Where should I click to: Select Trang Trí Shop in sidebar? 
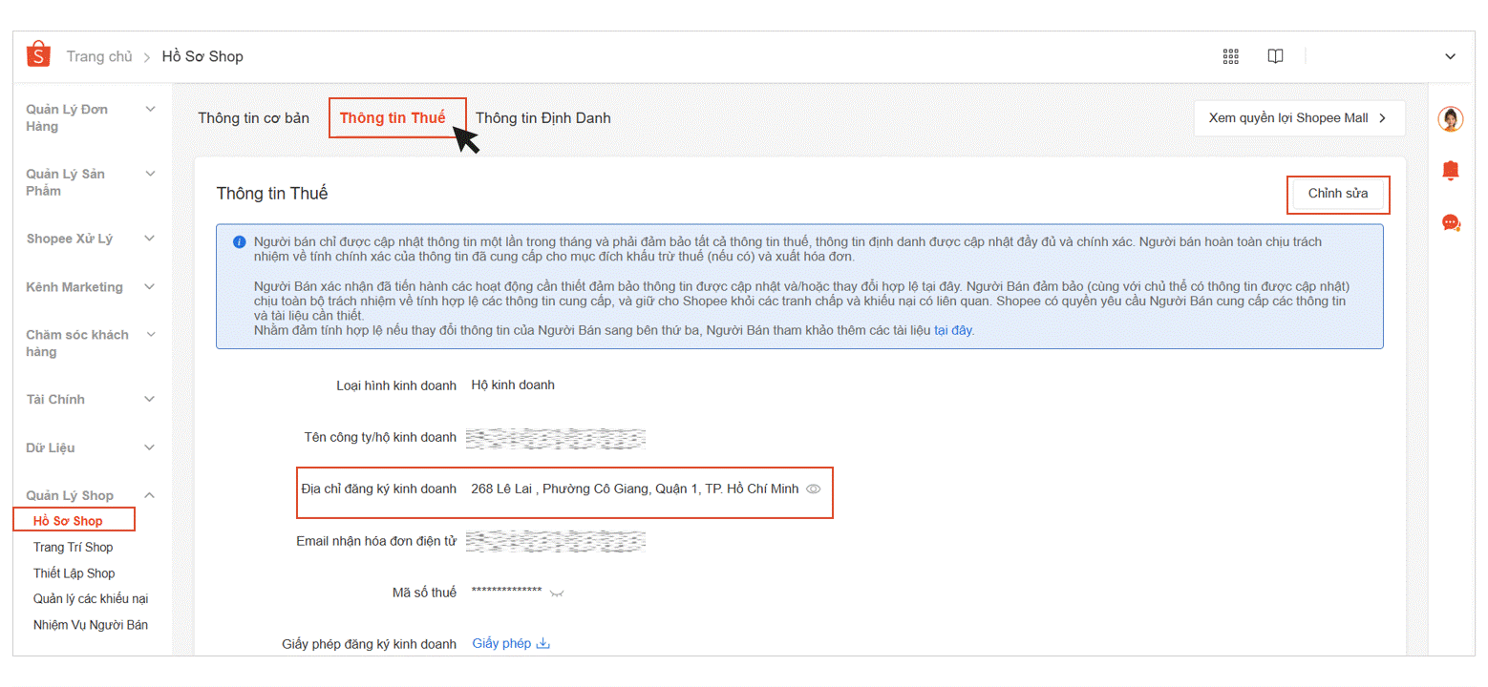pyautogui.click(x=73, y=548)
